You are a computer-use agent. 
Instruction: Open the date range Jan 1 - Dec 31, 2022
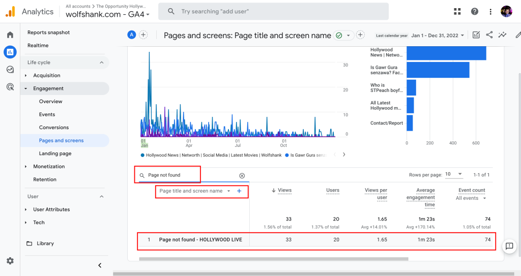click(x=437, y=36)
